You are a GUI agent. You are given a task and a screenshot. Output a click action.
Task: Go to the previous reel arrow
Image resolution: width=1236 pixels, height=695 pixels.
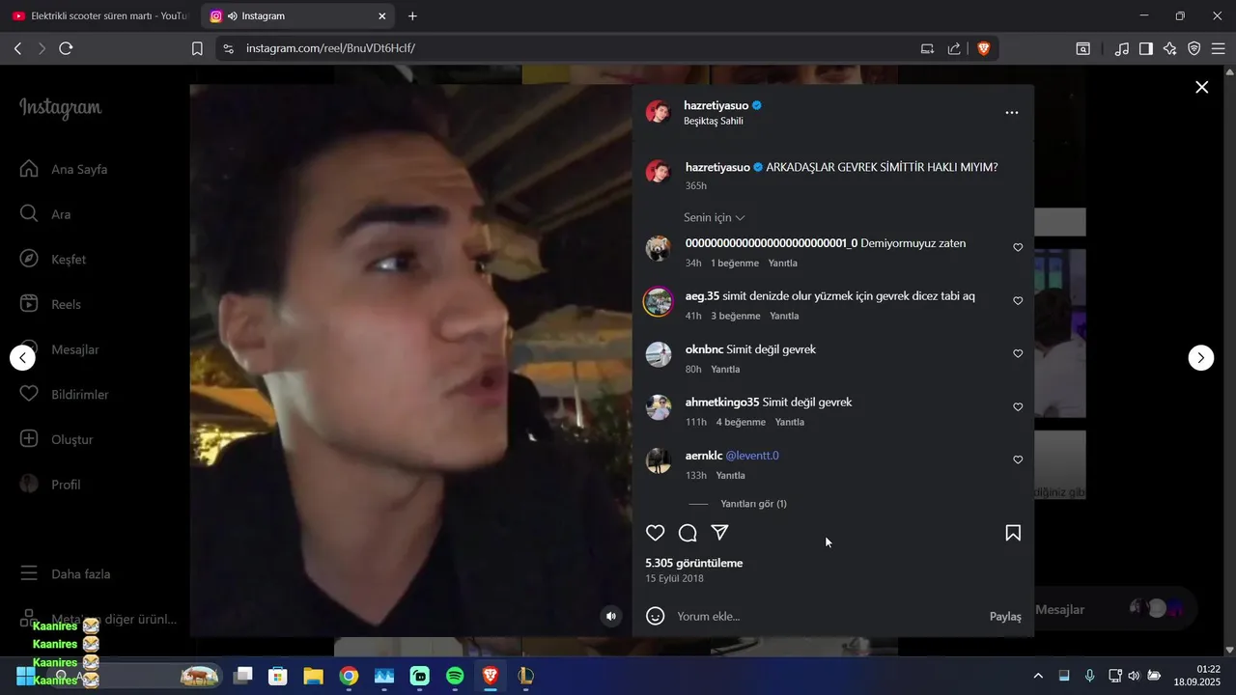point(23,357)
